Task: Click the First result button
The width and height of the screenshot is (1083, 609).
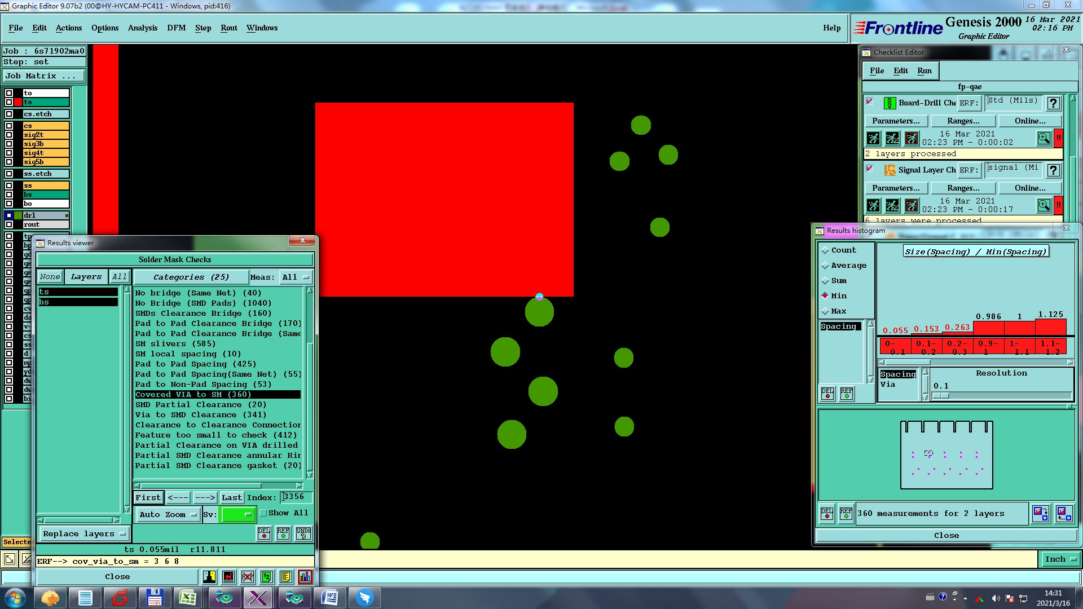Action: tap(148, 498)
